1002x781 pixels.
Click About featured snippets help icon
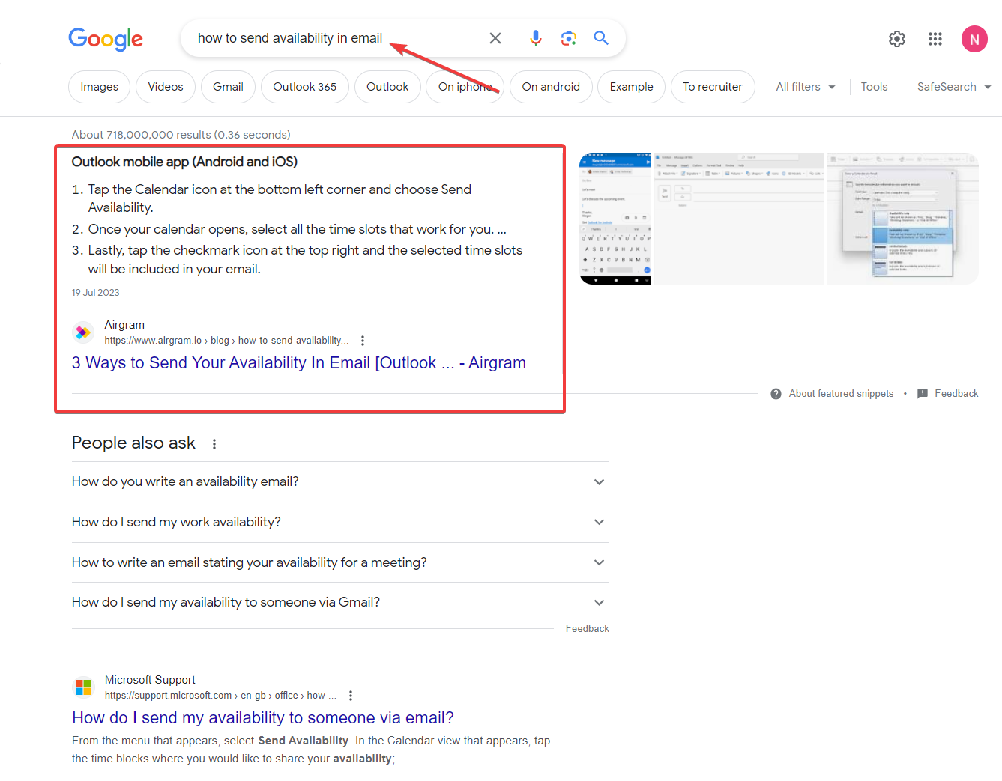coord(776,394)
